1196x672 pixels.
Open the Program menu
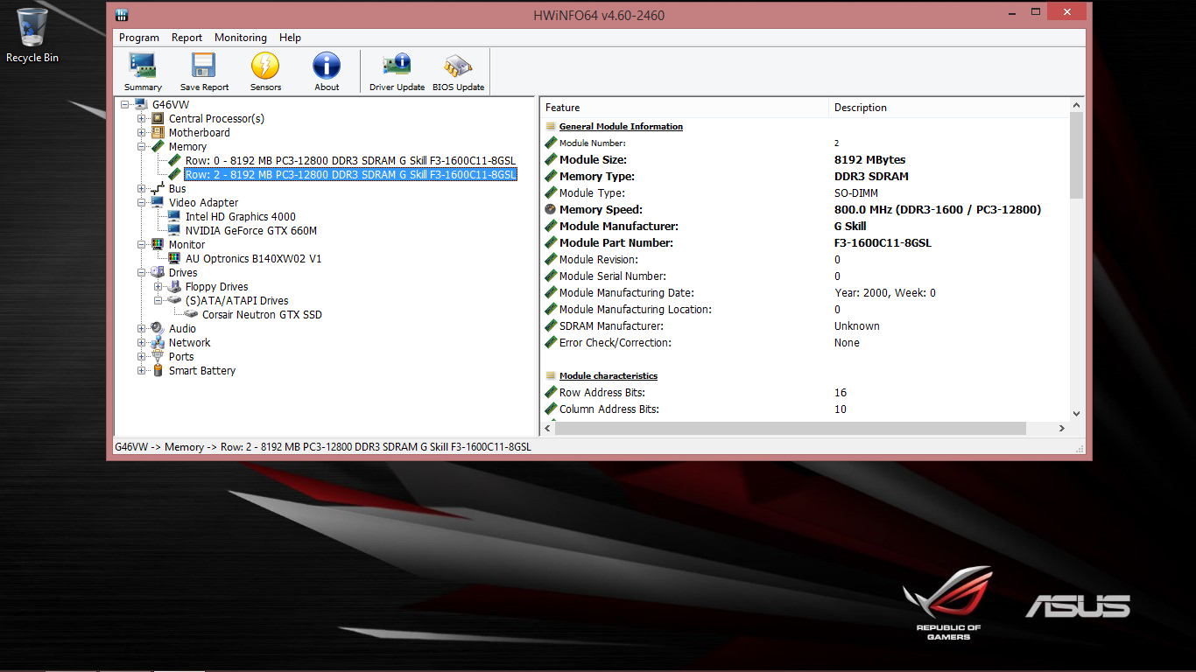tap(139, 38)
